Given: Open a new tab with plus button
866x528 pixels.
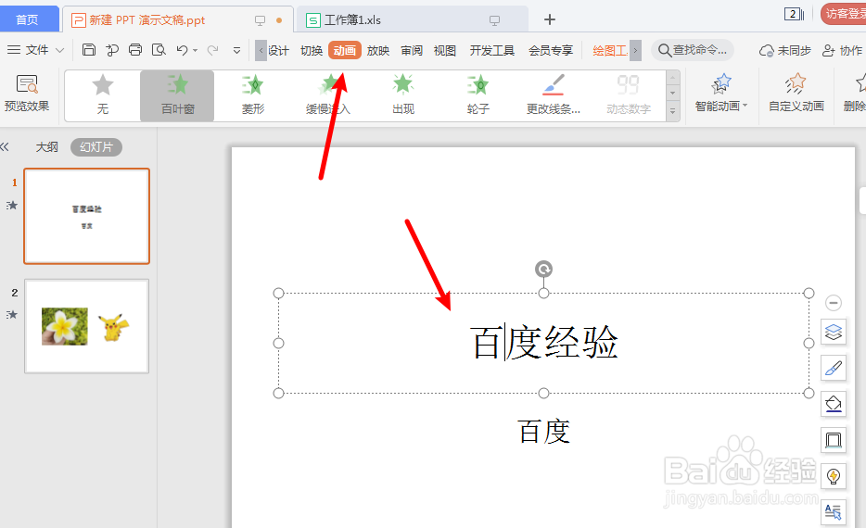Looking at the screenshot, I should coord(550,19).
